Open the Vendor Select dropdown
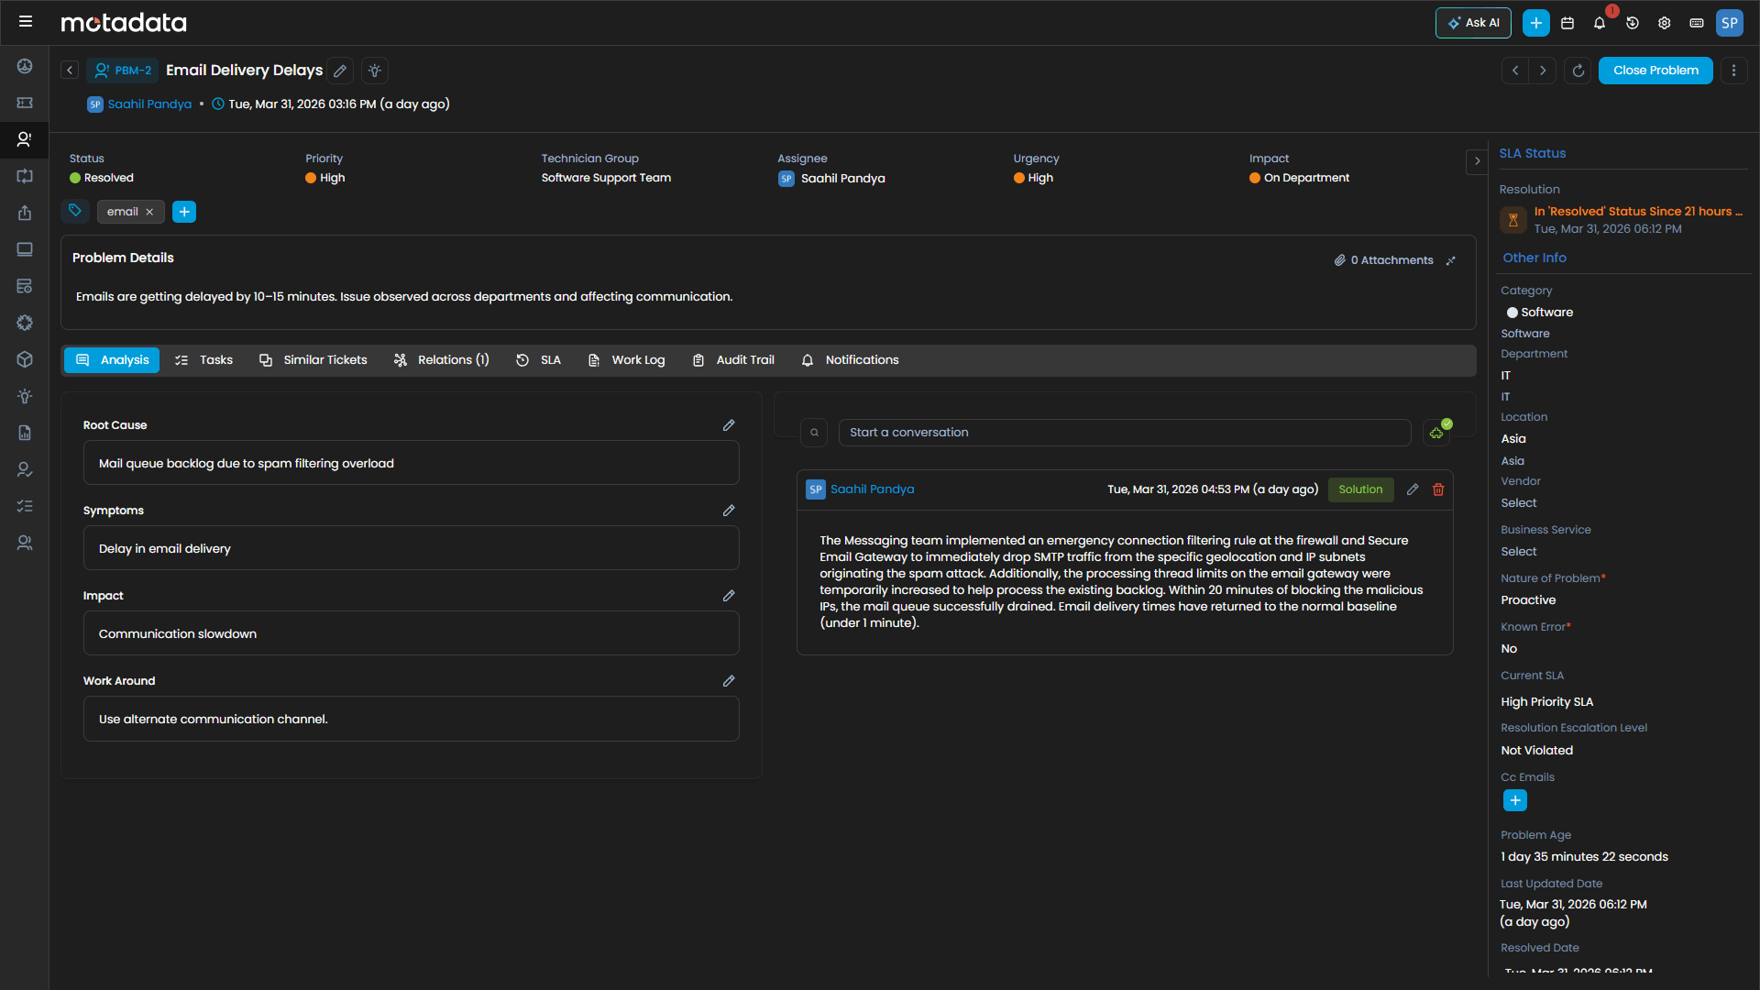This screenshot has width=1760, height=990. [x=1519, y=503]
